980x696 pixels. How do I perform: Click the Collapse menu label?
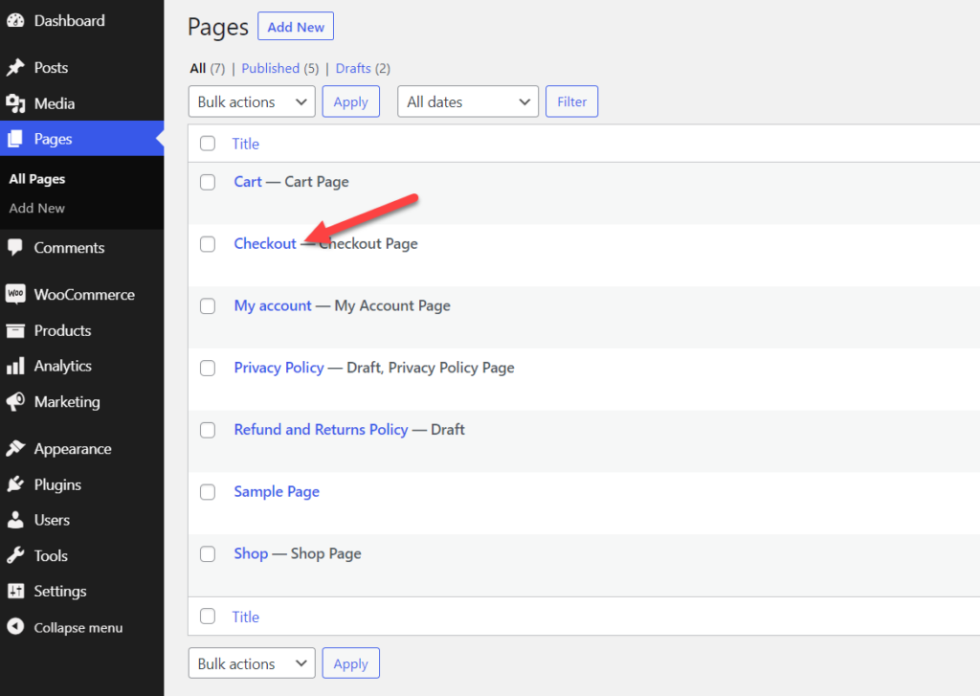[78, 627]
